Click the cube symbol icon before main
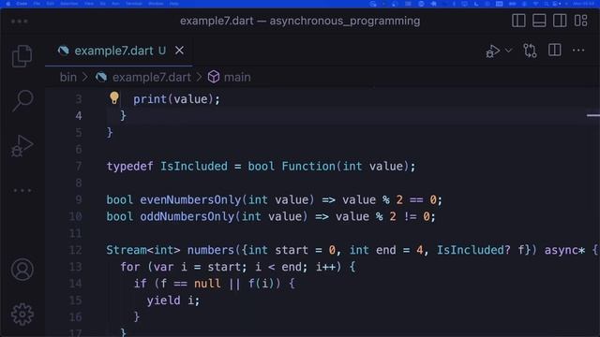Screen dimensions: 600x337 point(214,77)
